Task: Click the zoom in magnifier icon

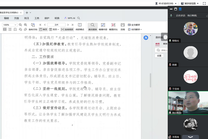Action: (25, 25)
